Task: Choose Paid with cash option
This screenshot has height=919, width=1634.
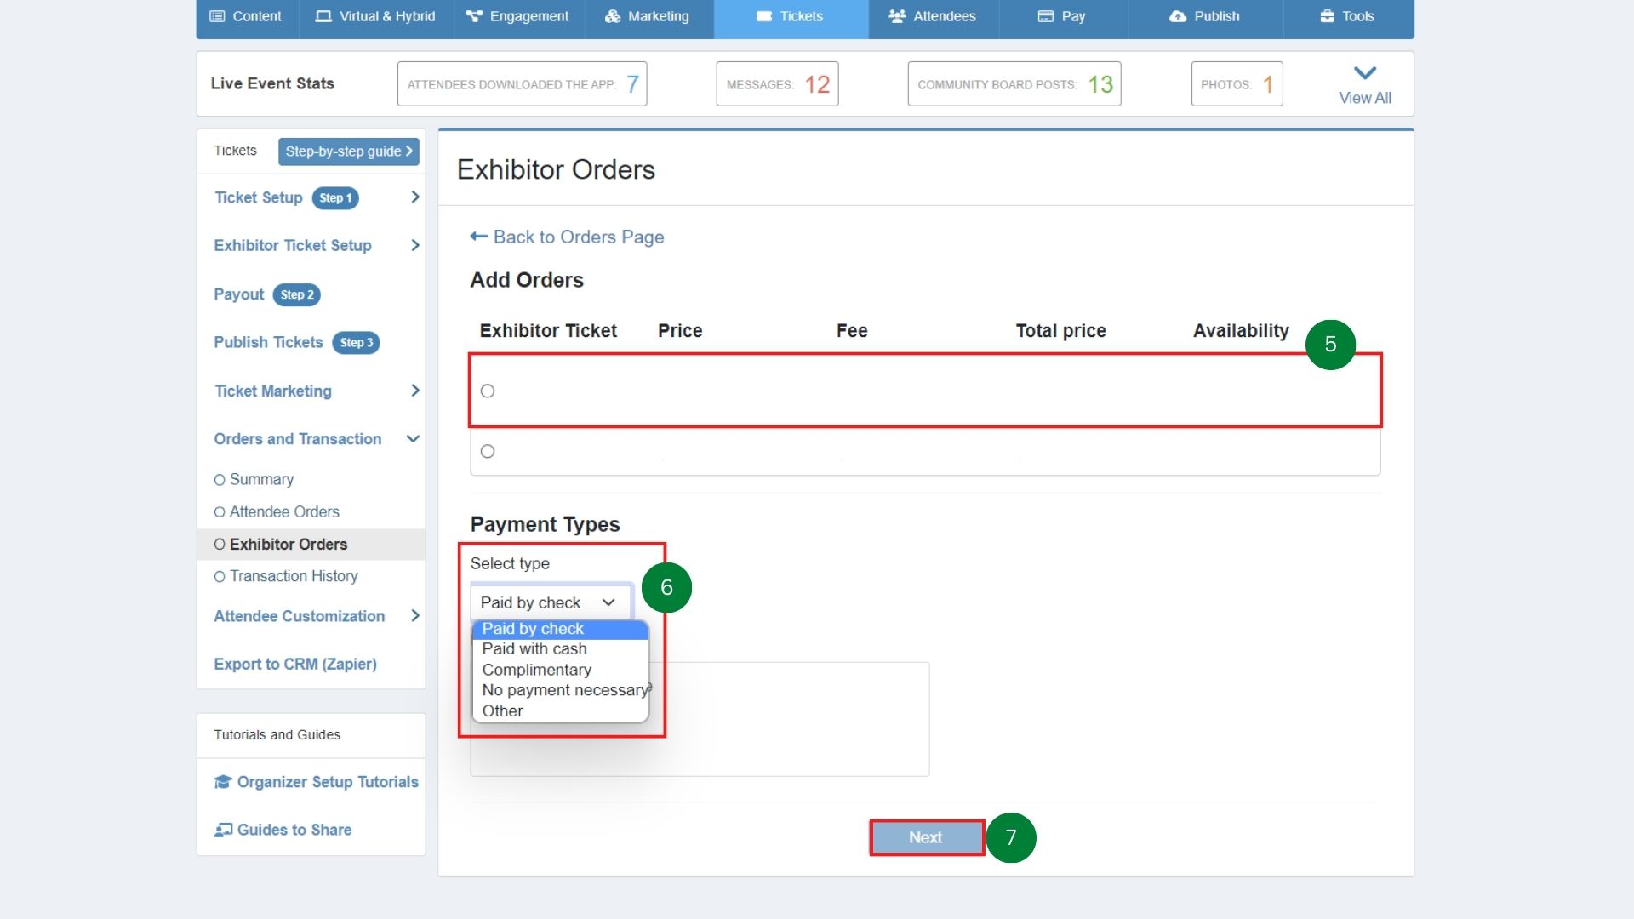Action: (560, 649)
